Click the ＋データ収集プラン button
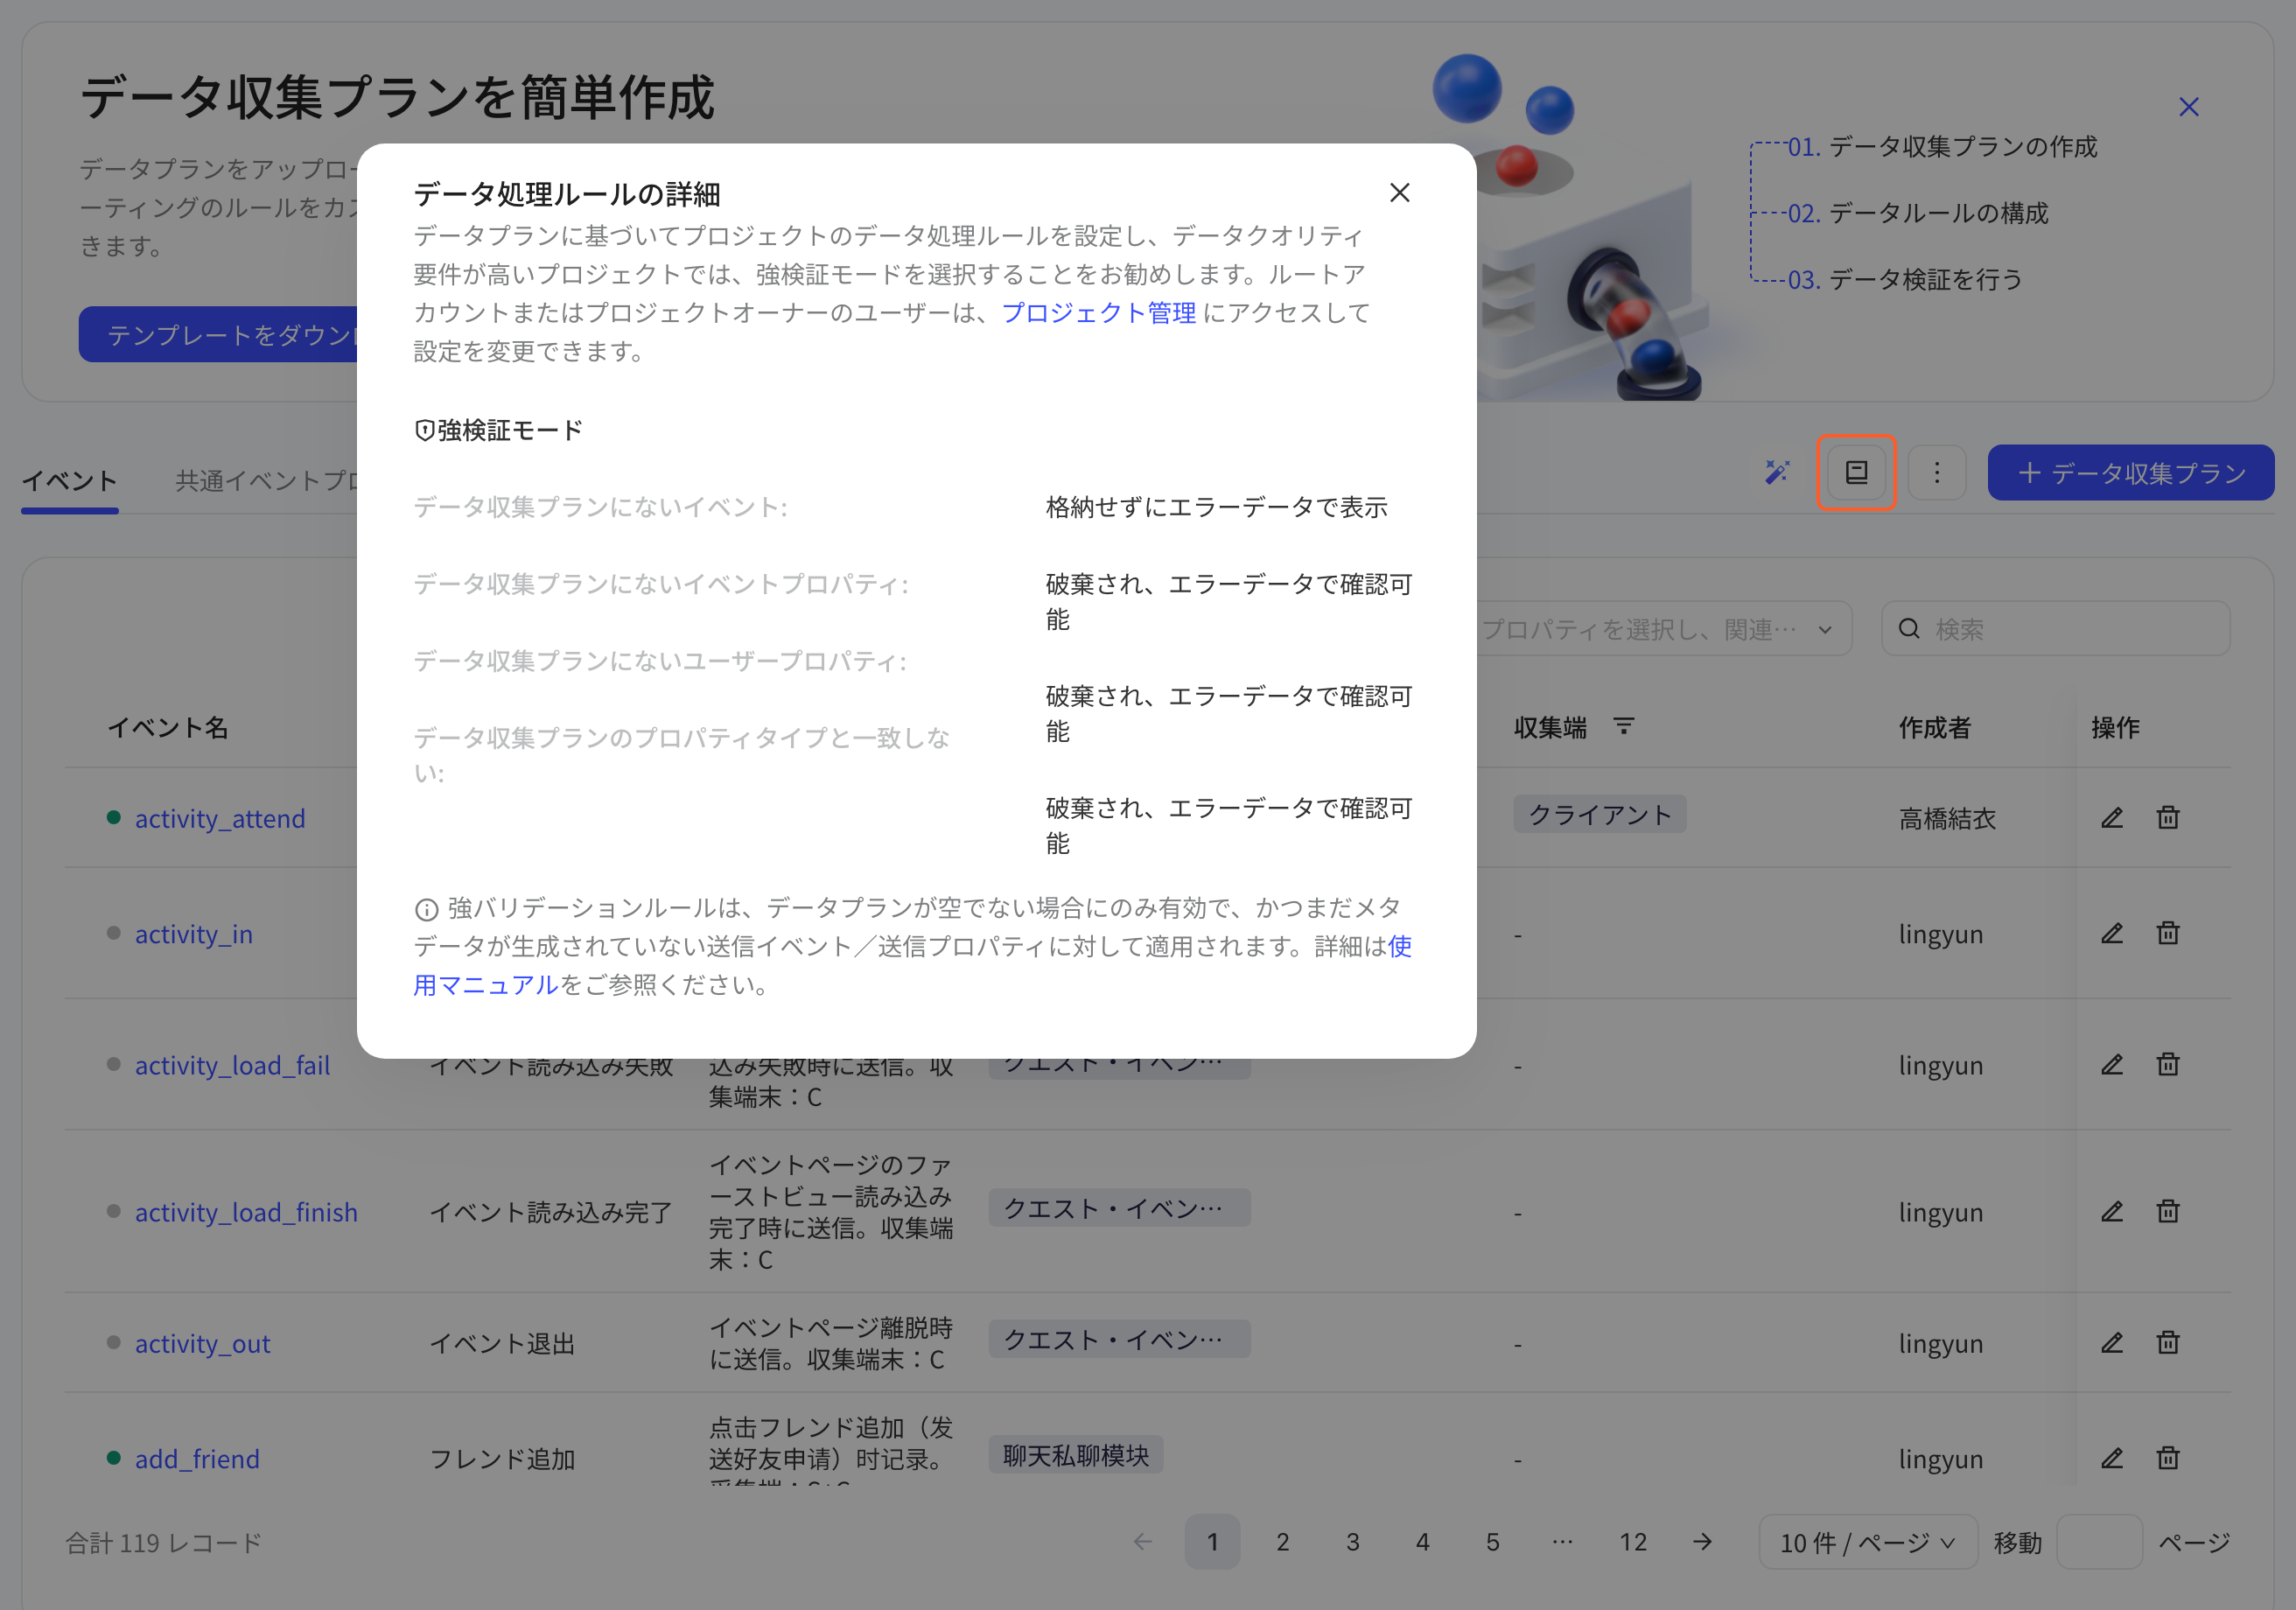Viewport: 2296px width, 1610px height. click(2130, 472)
